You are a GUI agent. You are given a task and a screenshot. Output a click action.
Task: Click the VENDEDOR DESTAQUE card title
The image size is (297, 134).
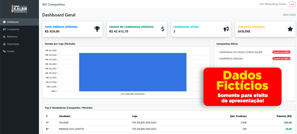point(251,27)
